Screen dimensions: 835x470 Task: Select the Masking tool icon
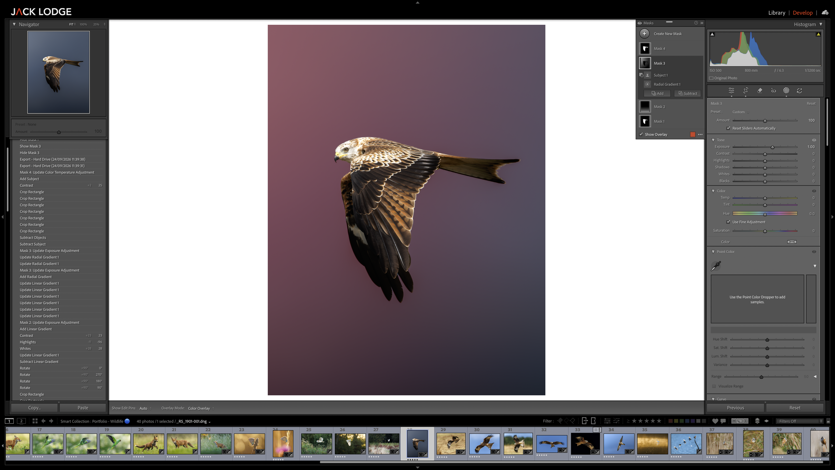click(786, 91)
